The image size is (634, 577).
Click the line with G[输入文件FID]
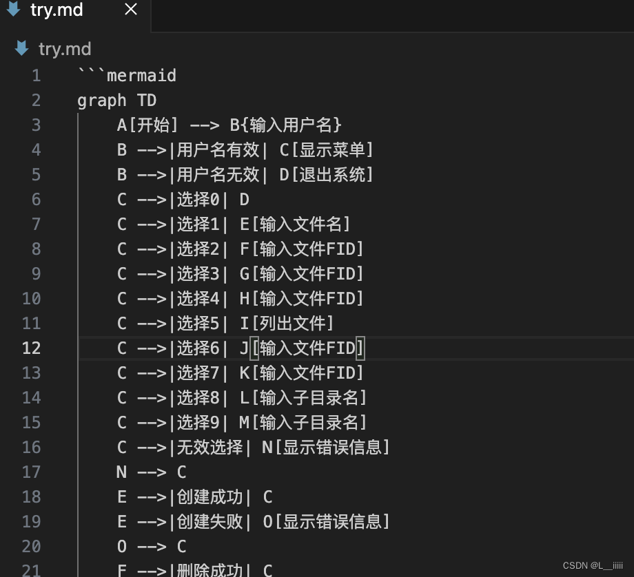(x=241, y=273)
